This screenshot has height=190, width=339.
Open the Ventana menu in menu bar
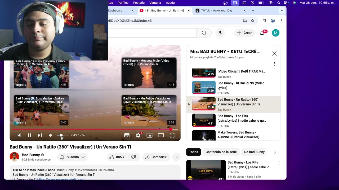(155, 3)
